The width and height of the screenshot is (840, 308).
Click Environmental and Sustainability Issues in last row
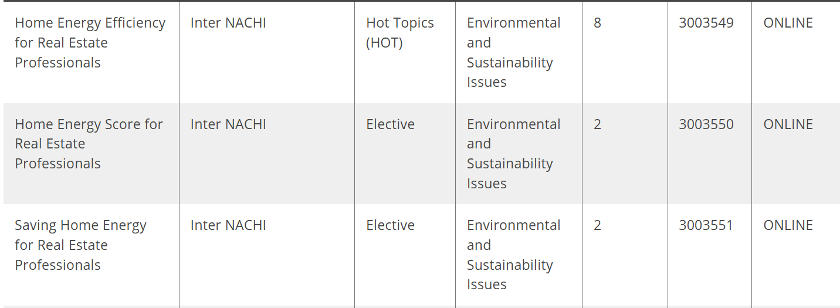click(514, 255)
